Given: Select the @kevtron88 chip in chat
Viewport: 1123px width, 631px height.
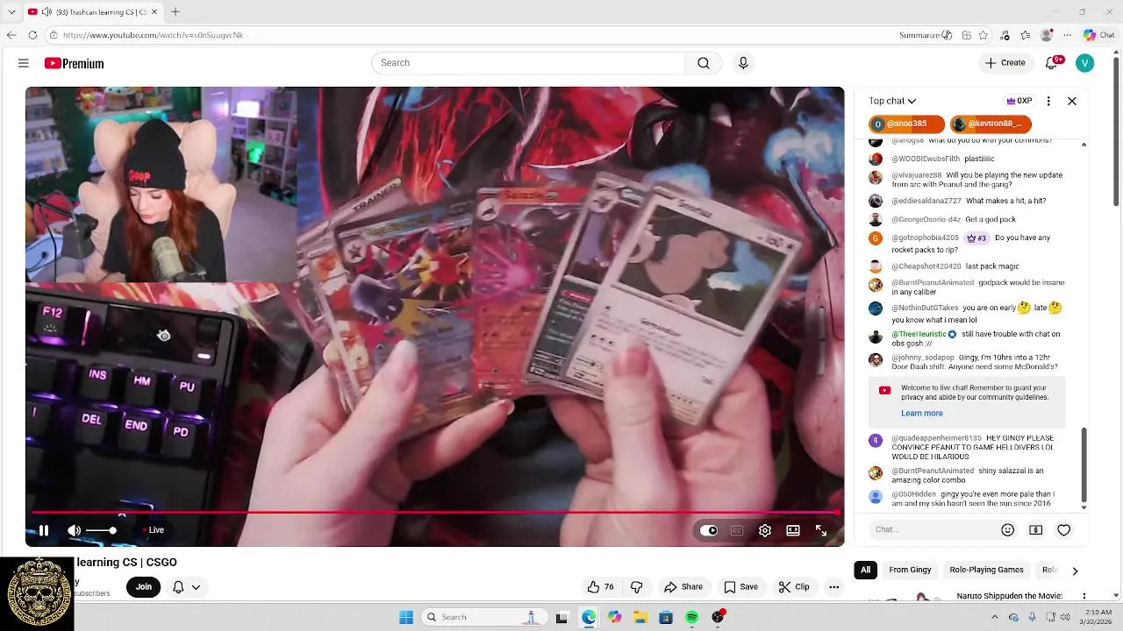Looking at the screenshot, I should (990, 124).
